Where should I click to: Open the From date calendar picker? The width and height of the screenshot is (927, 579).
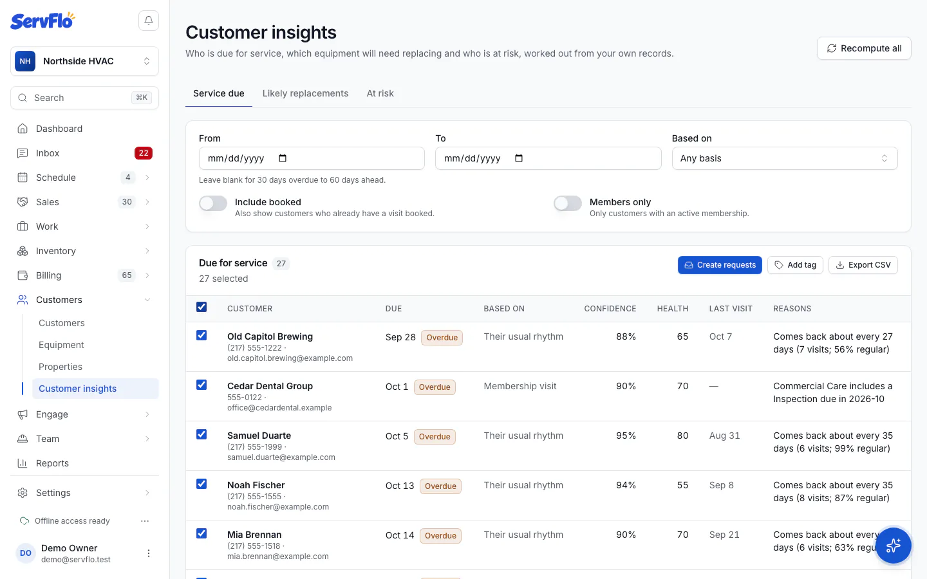click(283, 158)
